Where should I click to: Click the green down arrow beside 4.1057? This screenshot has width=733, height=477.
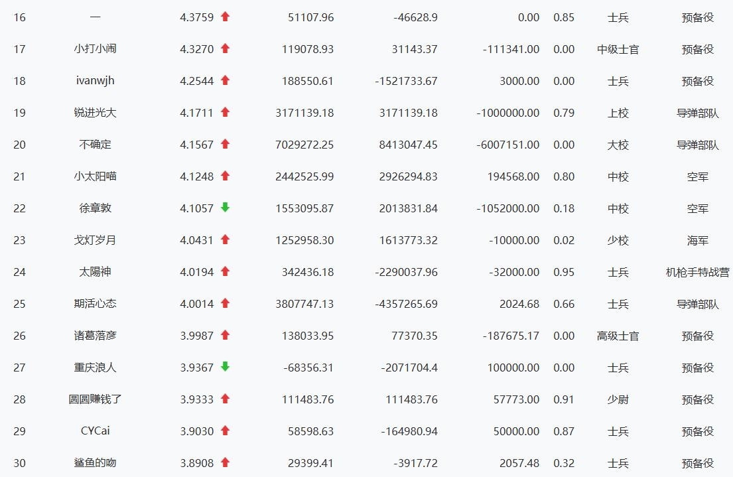(225, 208)
